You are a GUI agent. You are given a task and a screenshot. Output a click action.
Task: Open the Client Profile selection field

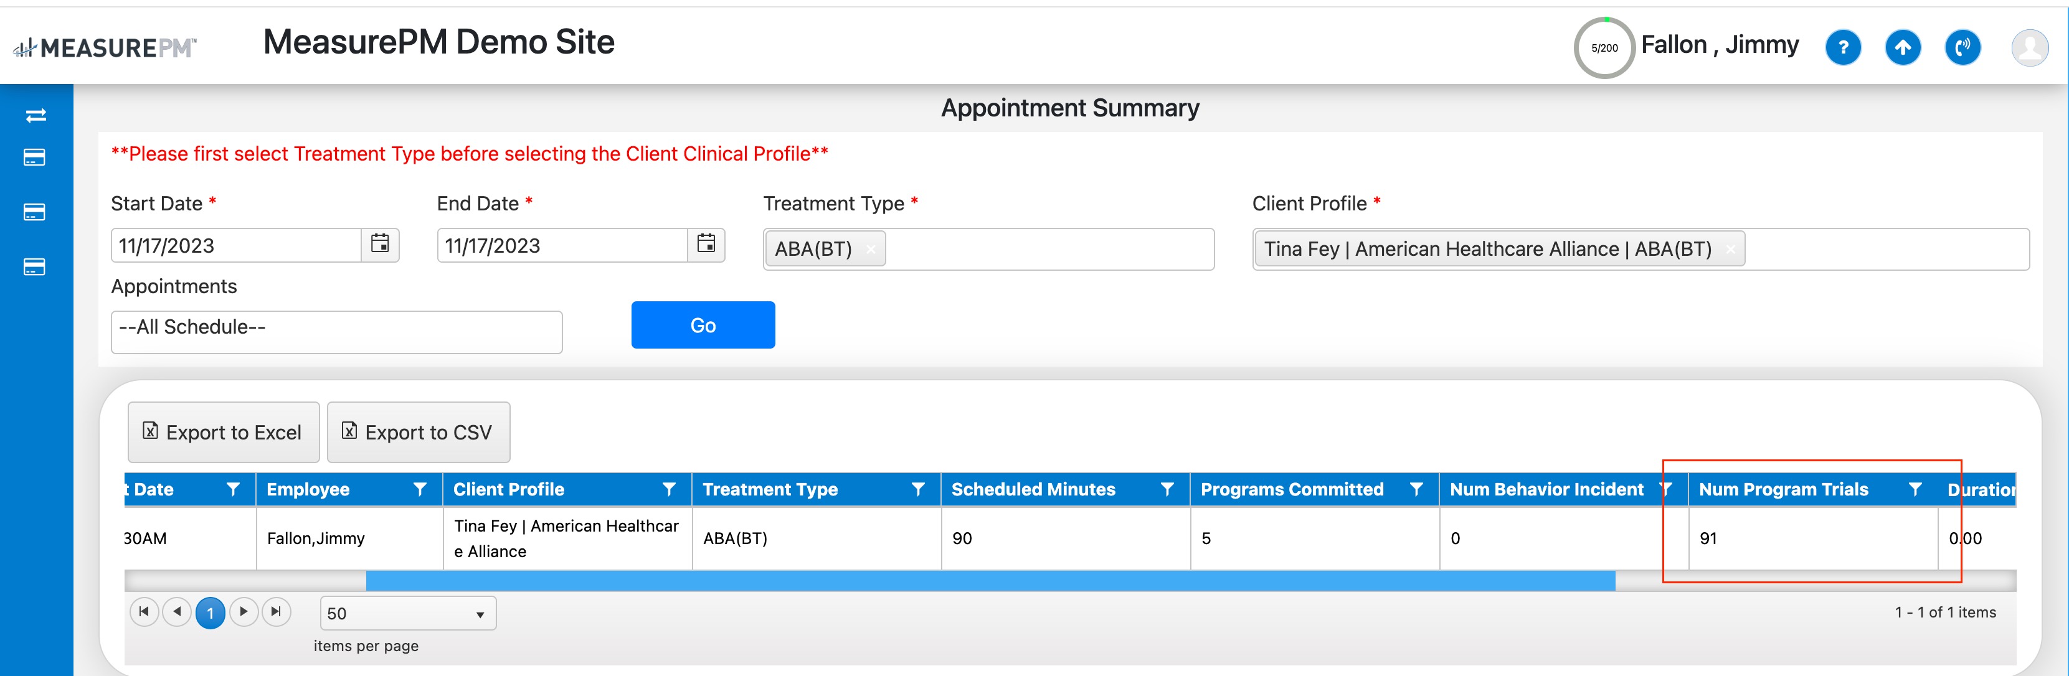coord(1888,250)
